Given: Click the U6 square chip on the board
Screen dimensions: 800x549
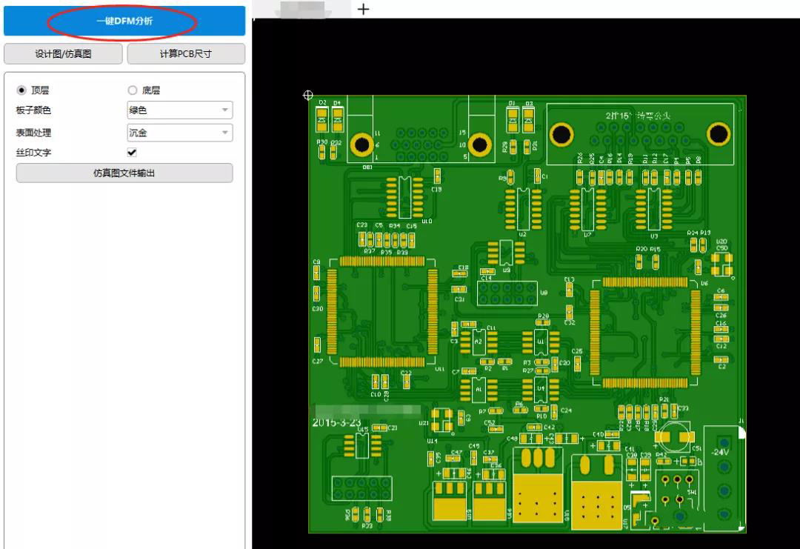Looking at the screenshot, I should (x=644, y=333).
